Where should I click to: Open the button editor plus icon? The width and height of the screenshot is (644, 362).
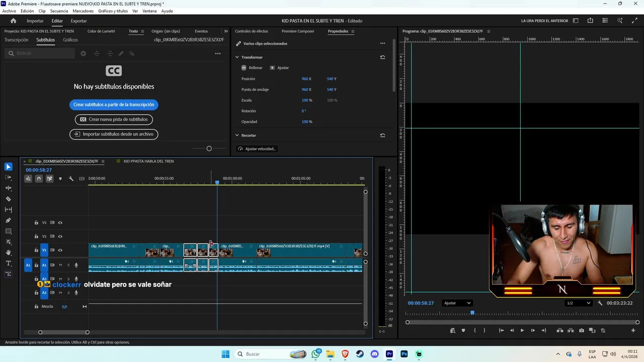coord(633,330)
